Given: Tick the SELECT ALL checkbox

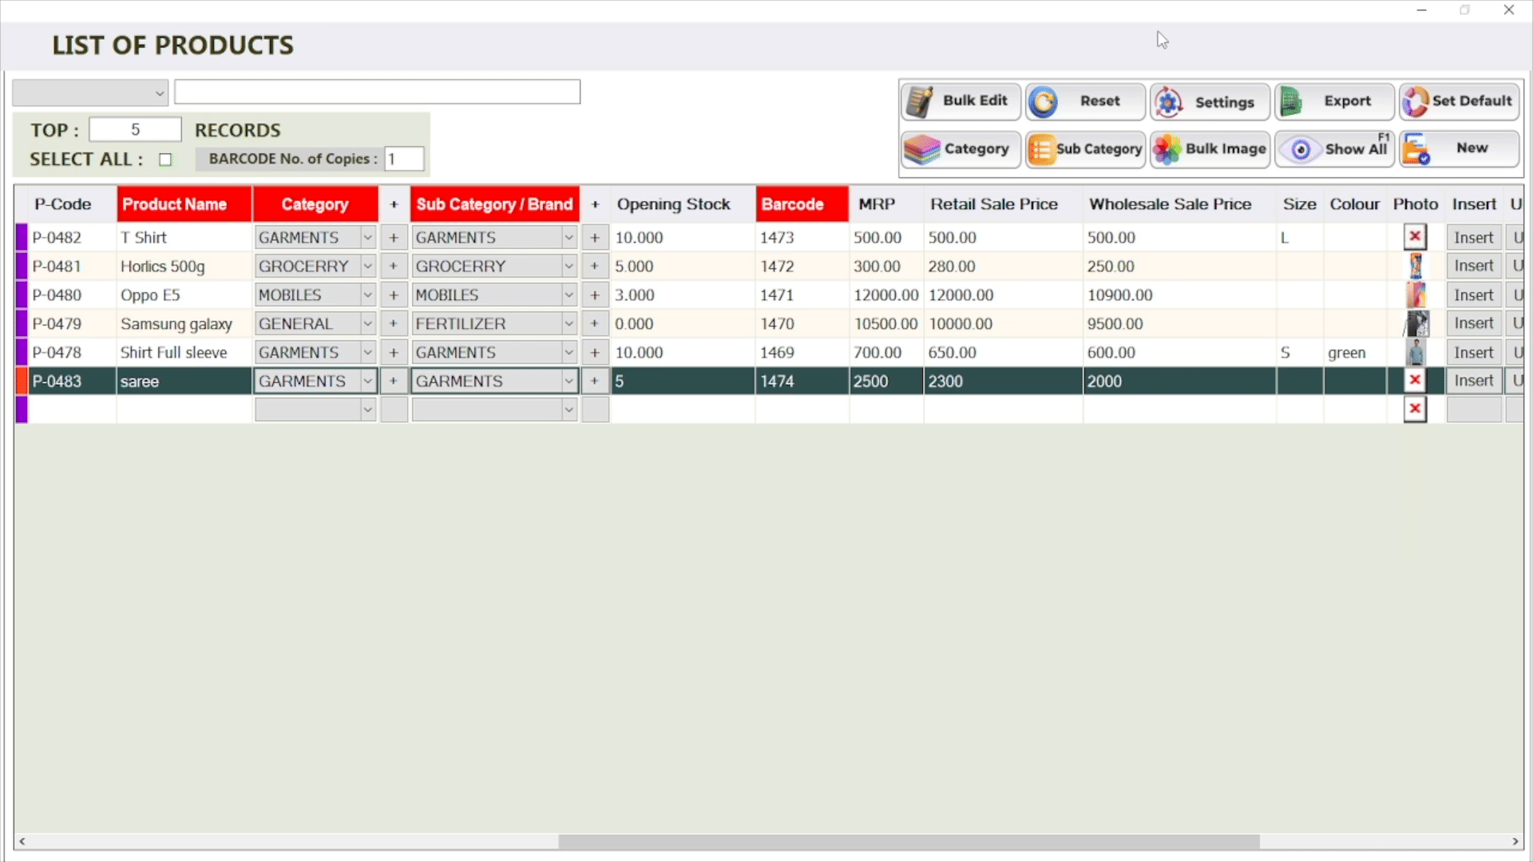Looking at the screenshot, I should pos(165,160).
